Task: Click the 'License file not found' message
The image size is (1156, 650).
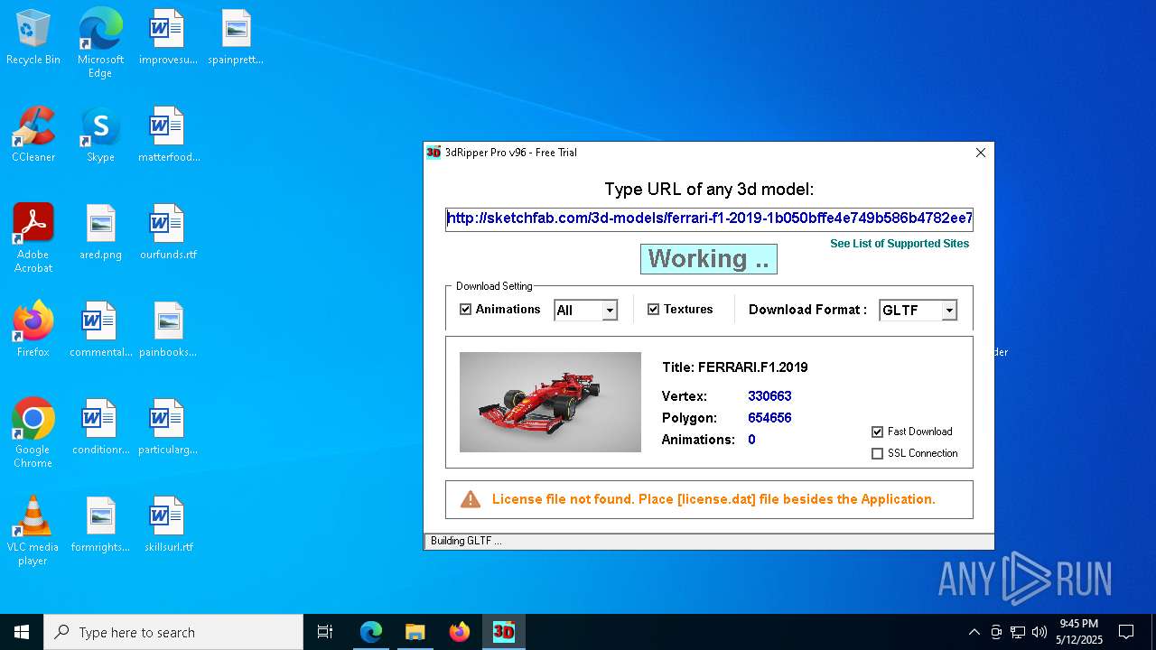Action: click(713, 499)
